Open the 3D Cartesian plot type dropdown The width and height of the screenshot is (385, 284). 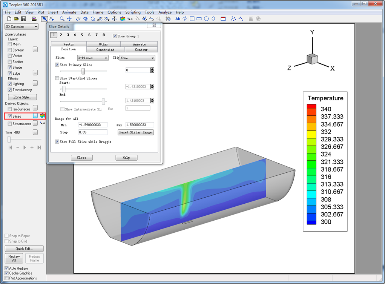point(21,26)
